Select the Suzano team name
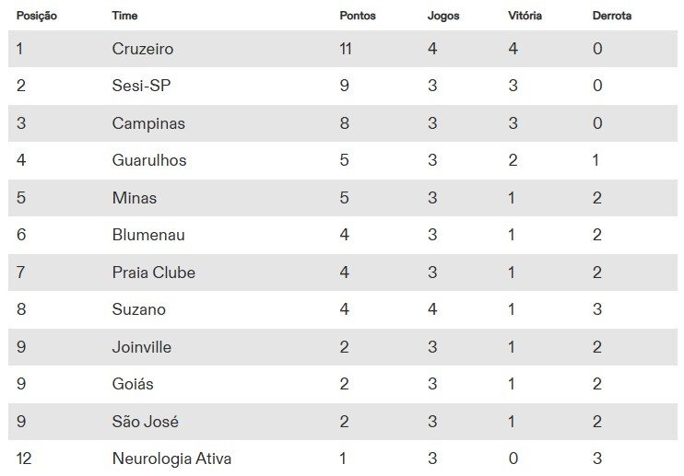This screenshot has width=684, height=476. click(x=138, y=309)
